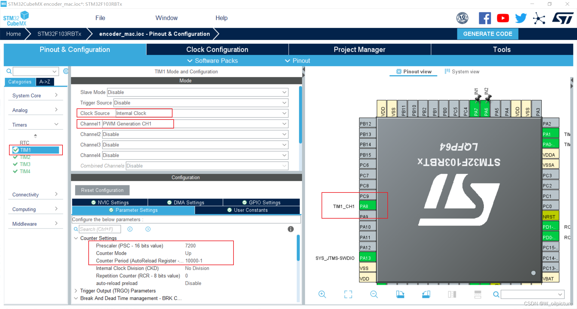The width and height of the screenshot is (577, 309).
Task: Switch to System view
Action: pyautogui.click(x=462, y=71)
